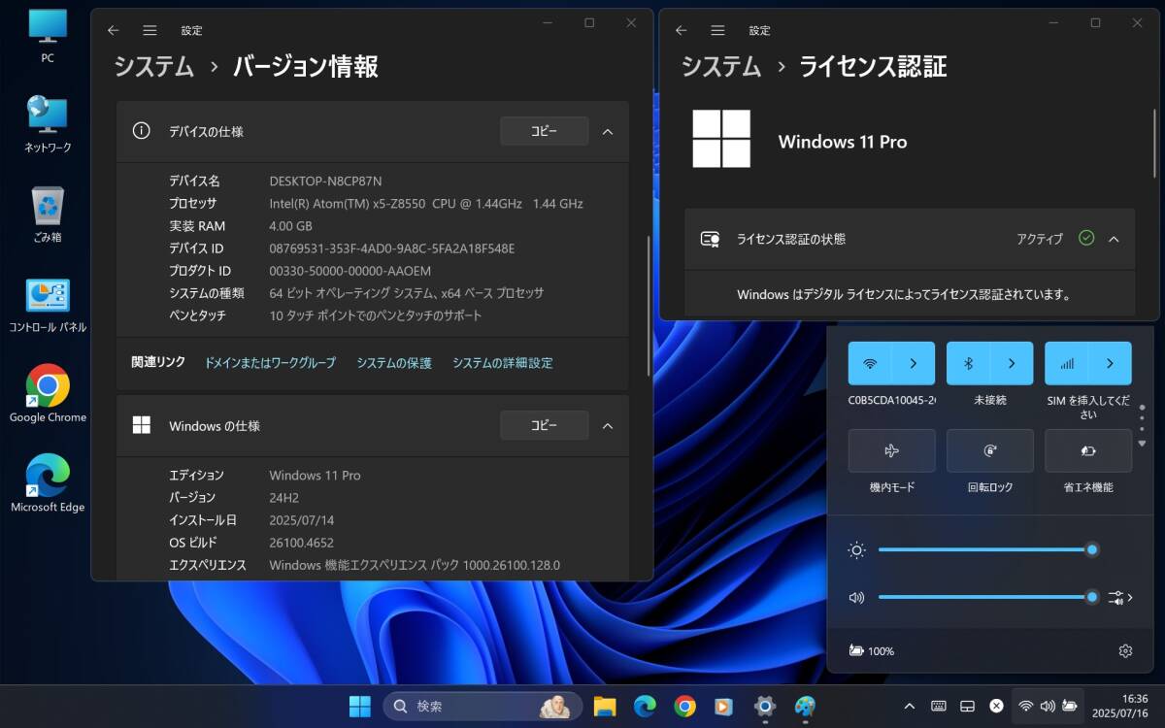Screen dimensions: 1165x728
Task: Select product ID 00330-50000-00000-AAOEM
Action: click(x=349, y=270)
